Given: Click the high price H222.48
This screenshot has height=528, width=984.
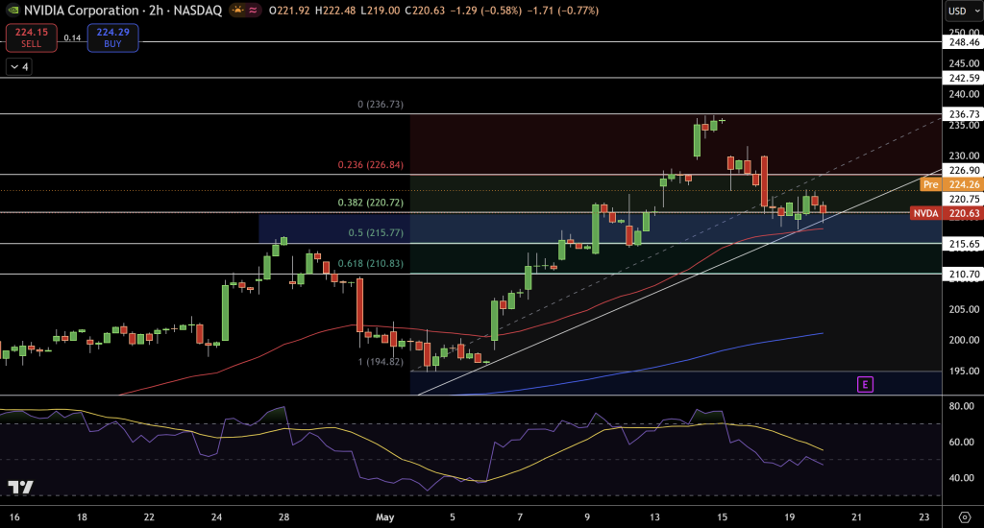Looking at the screenshot, I should (335, 11).
